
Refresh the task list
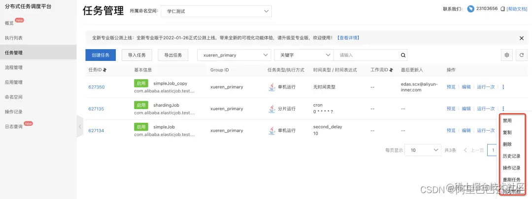tap(522, 55)
